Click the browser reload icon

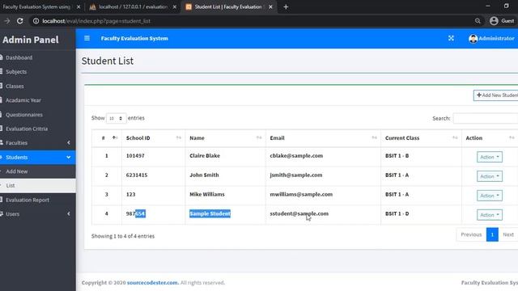coord(19,21)
